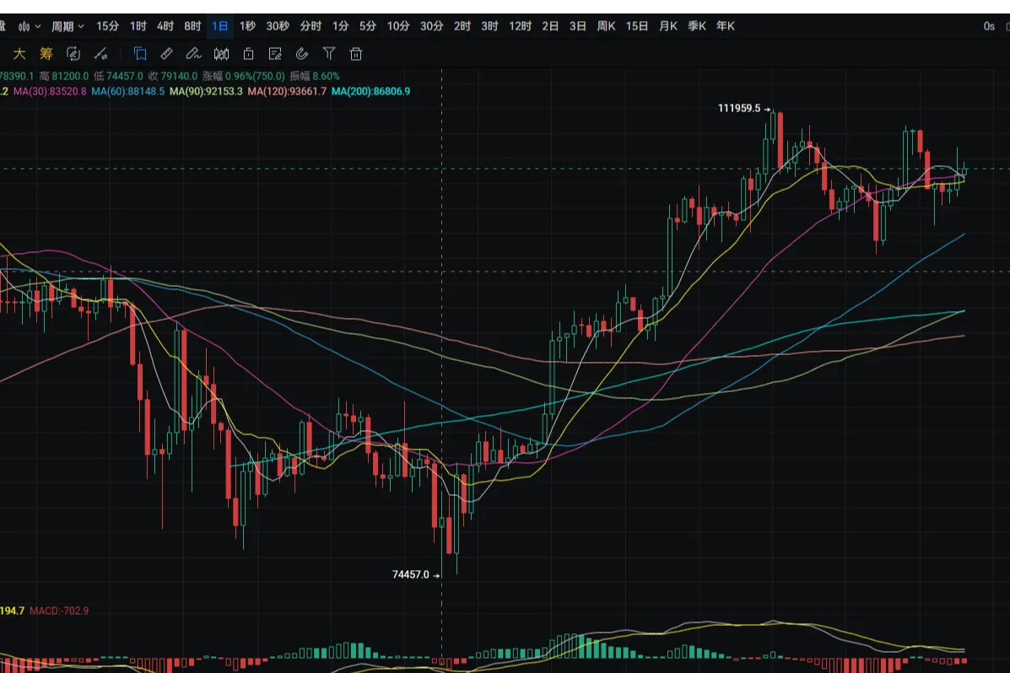Click the MA(30):83520.8 indicator label
The height and width of the screenshot is (673, 1010).
[x=50, y=91]
